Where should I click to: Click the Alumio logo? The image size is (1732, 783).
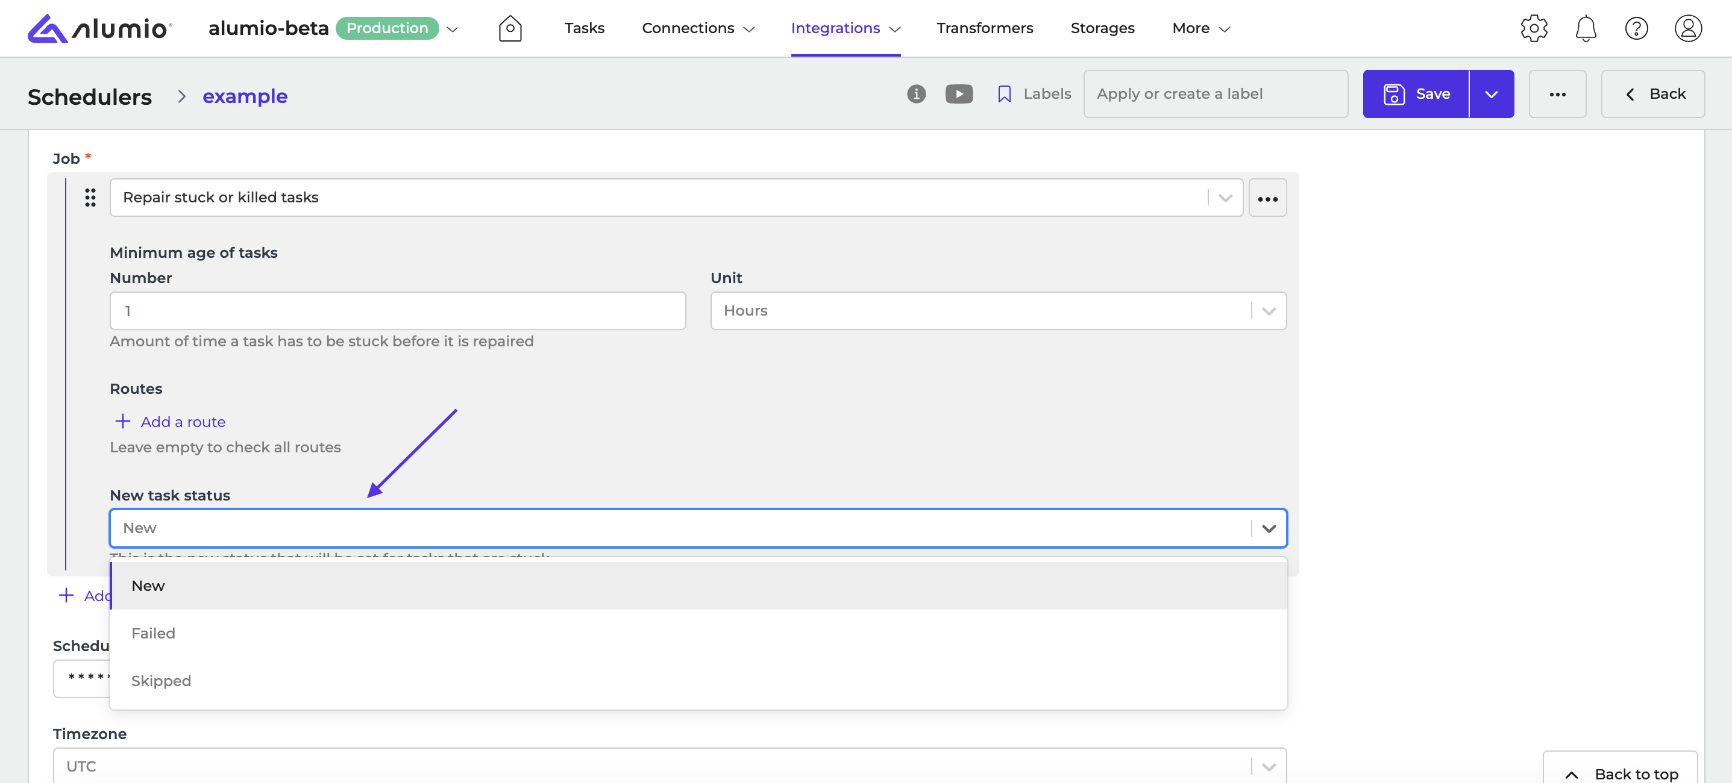point(99,28)
